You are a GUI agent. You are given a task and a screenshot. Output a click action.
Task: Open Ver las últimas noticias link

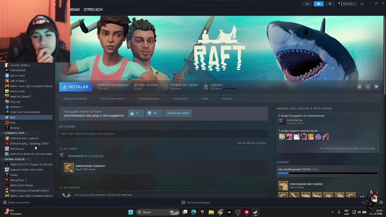click(252, 143)
